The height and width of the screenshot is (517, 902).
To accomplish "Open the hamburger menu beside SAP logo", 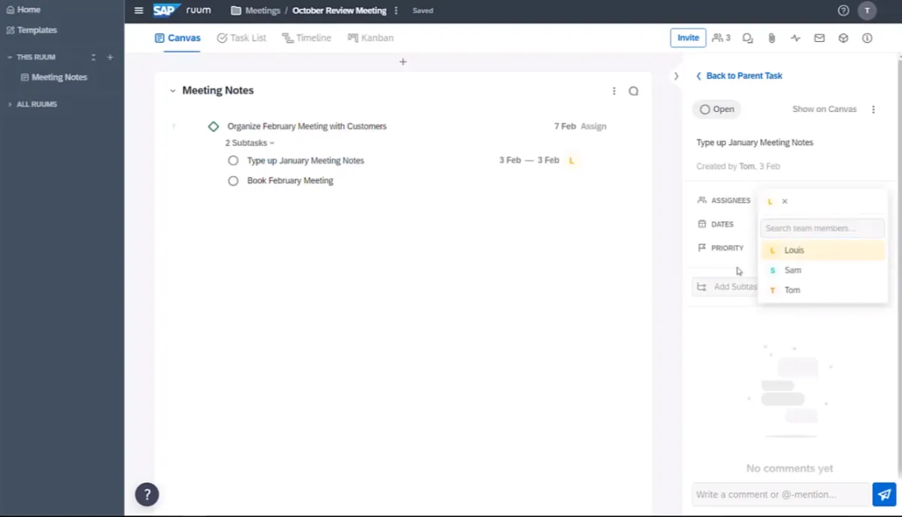I will 138,11.
